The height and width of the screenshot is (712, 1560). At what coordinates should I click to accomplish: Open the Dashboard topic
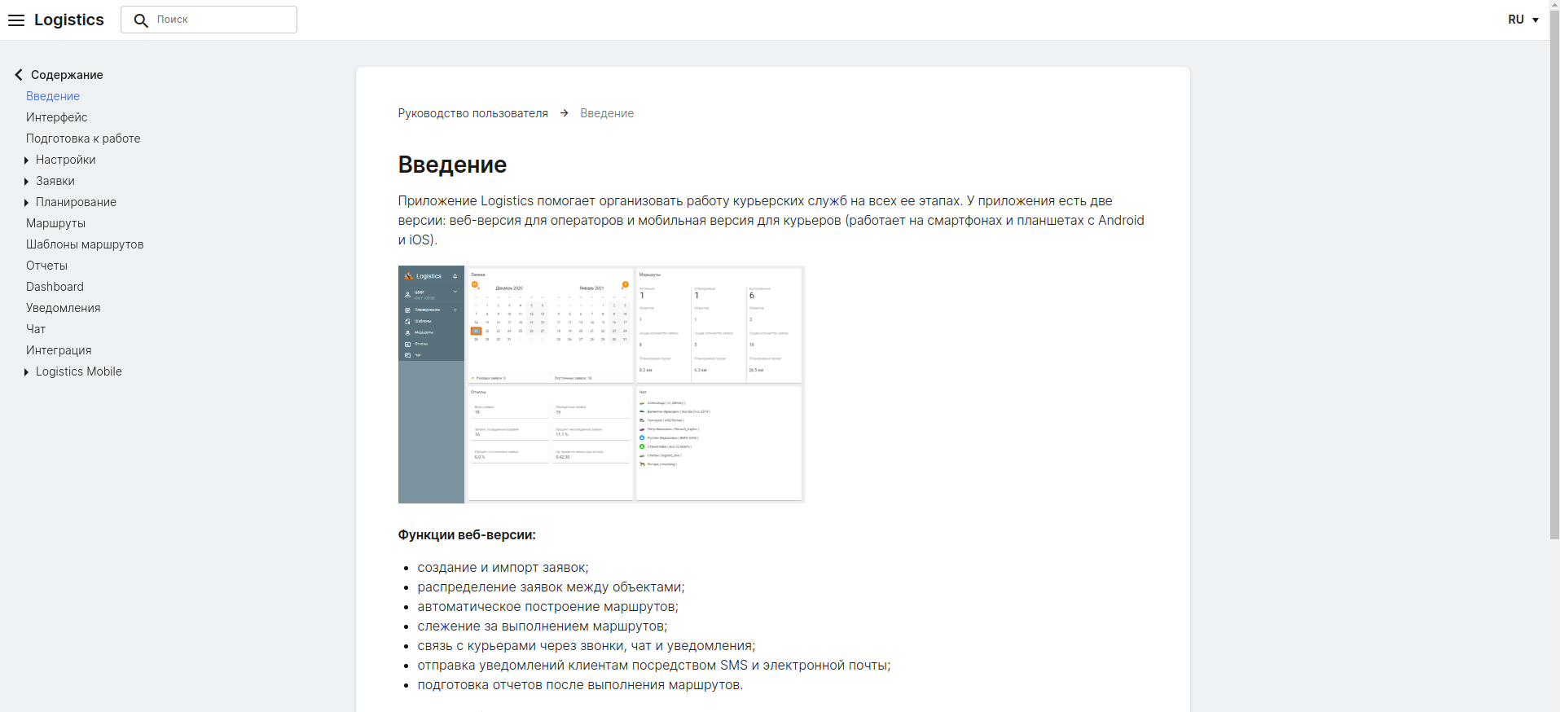(x=55, y=287)
